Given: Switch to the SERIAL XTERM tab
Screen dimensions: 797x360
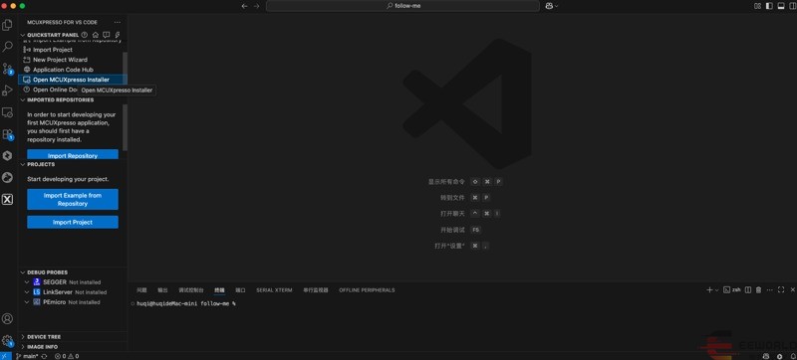Looking at the screenshot, I should pos(274,290).
